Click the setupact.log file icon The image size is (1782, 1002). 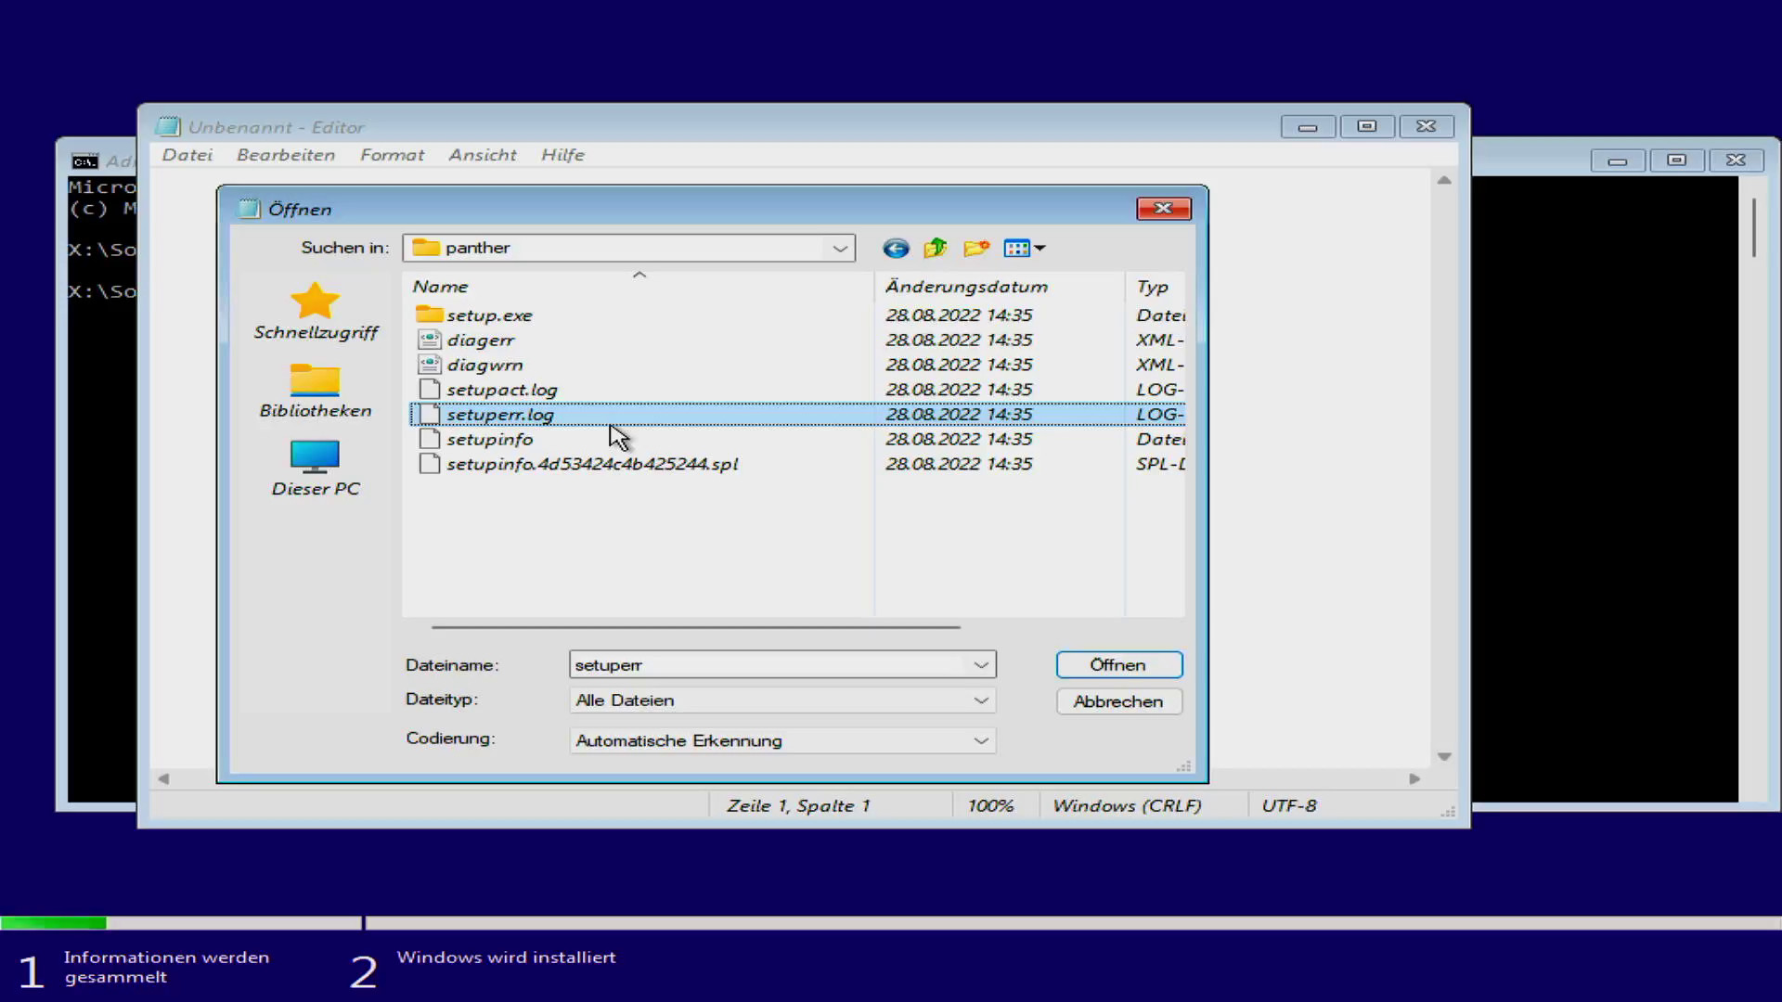pyautogui.click(x=429, y=390)
